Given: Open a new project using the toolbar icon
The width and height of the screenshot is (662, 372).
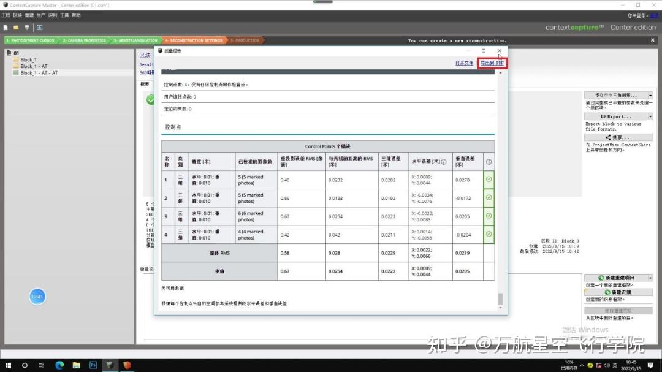Looking at the screenshot, I should point(6,28).
